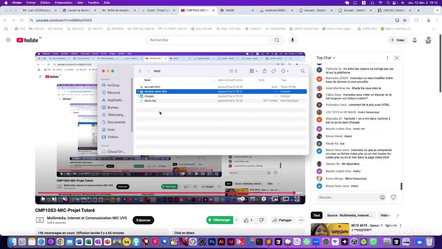Open the YouTube notifications bell
This screenshot has width=442, height=249.
tap(415, 40)
